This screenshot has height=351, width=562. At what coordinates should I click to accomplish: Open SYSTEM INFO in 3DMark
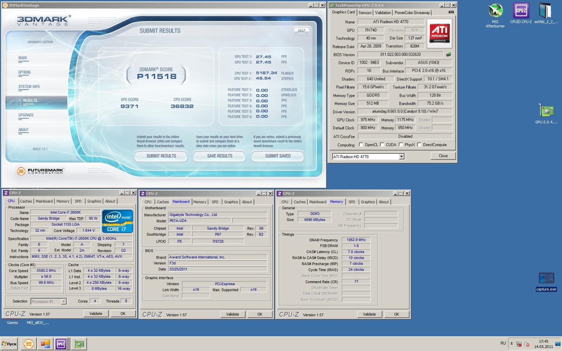[x=29, y=87]
